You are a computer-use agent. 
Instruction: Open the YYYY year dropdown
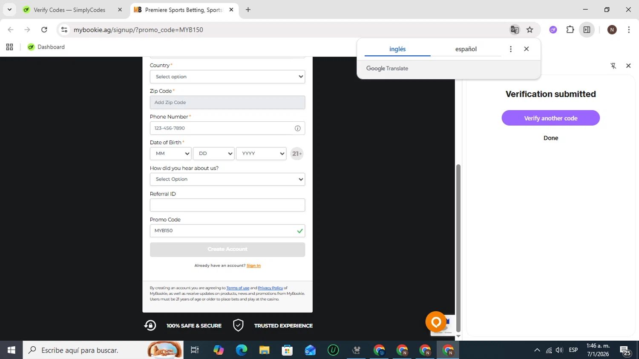click(261, 154)
